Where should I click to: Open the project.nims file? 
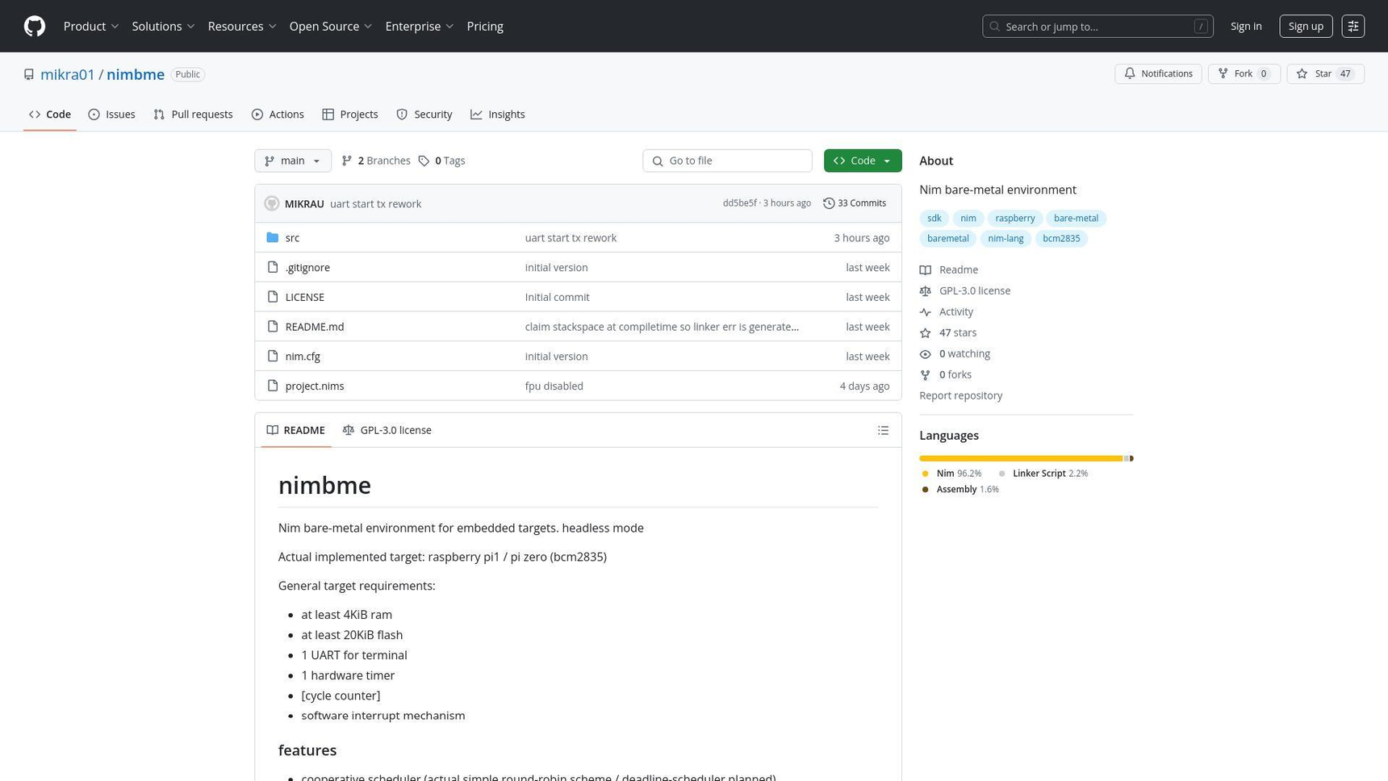click(x=315, y=386)
